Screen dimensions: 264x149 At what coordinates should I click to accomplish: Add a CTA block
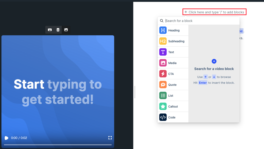coord(163,74)
